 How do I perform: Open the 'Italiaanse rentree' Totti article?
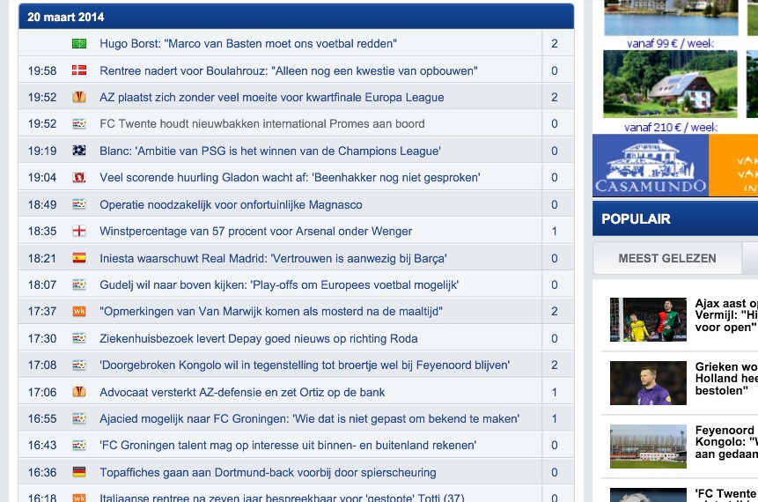coord(282,498)
